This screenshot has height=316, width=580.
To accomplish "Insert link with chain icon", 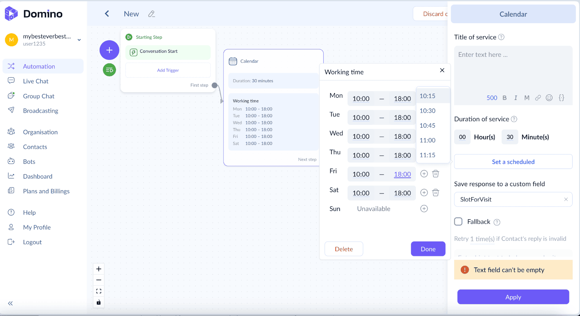I will [x=538, y=98].
